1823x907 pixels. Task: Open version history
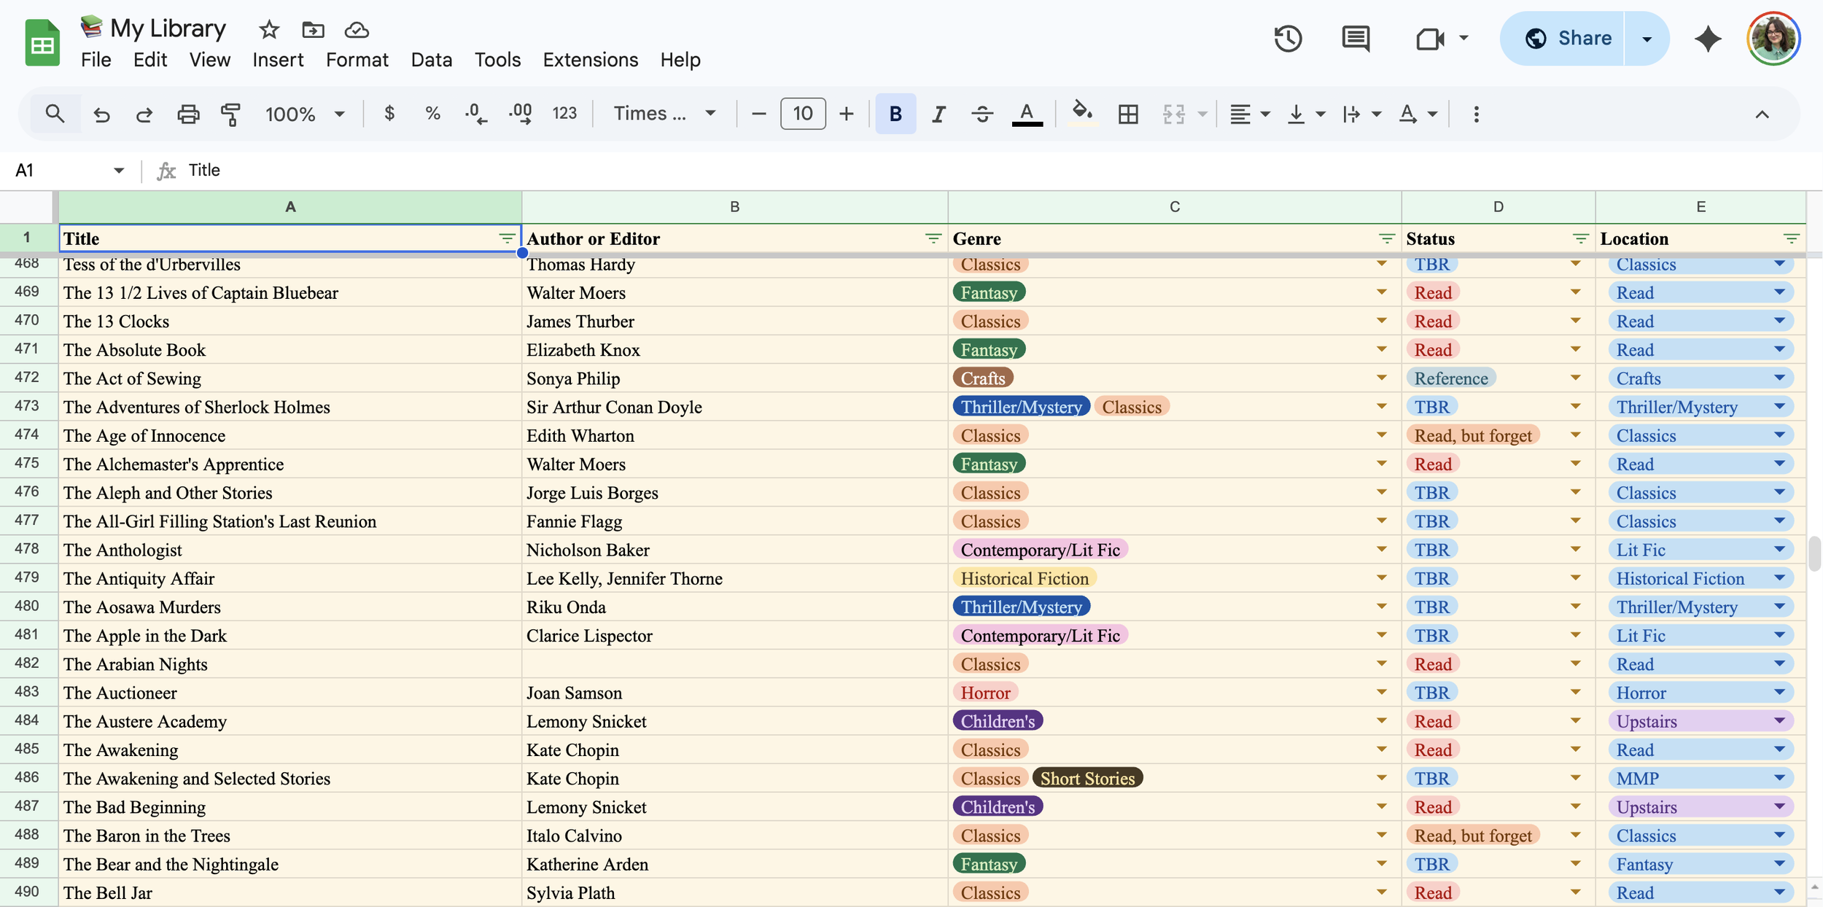pos(1288,38)
